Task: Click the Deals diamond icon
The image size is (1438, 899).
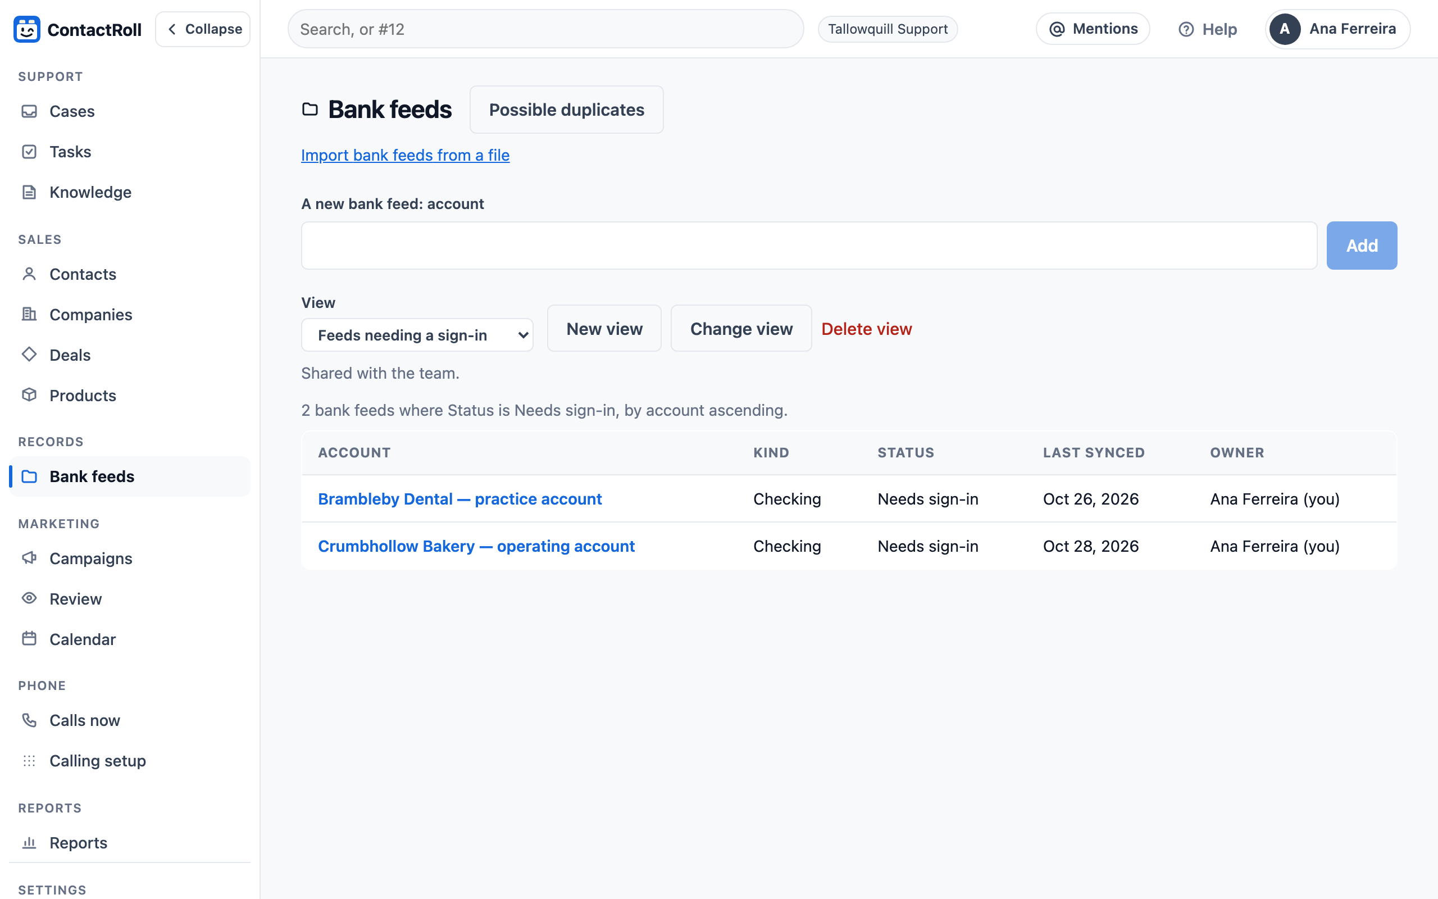Action: click(x=29, y=355)
